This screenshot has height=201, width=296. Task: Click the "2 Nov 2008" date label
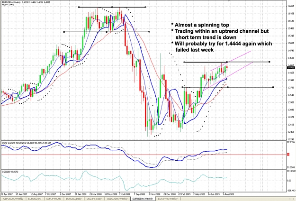coord(154,194)
